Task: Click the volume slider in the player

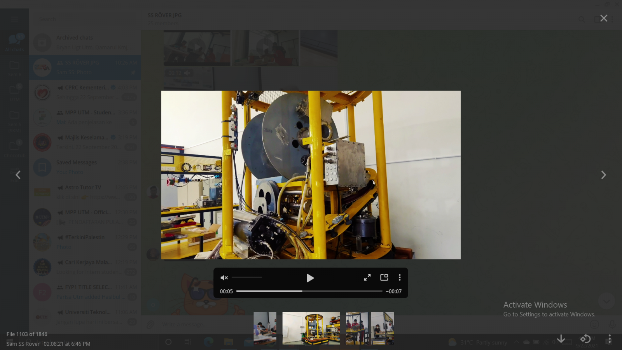Action: pos(247,278)
